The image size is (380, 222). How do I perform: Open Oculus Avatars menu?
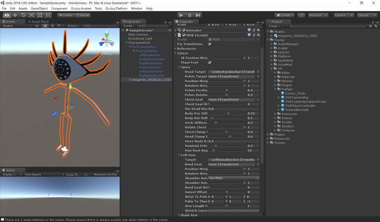tap(81, 9)
